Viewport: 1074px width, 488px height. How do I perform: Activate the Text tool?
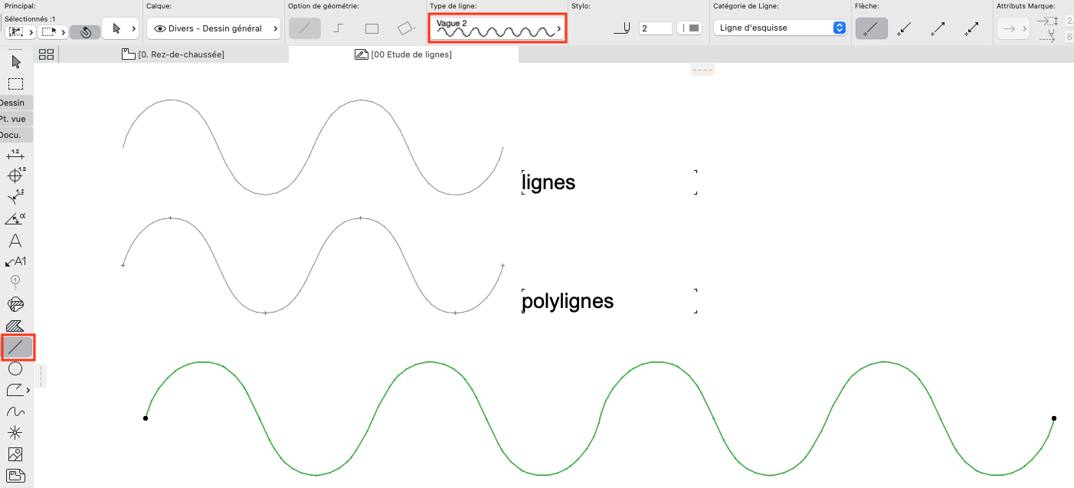click(x=15, y=241)
